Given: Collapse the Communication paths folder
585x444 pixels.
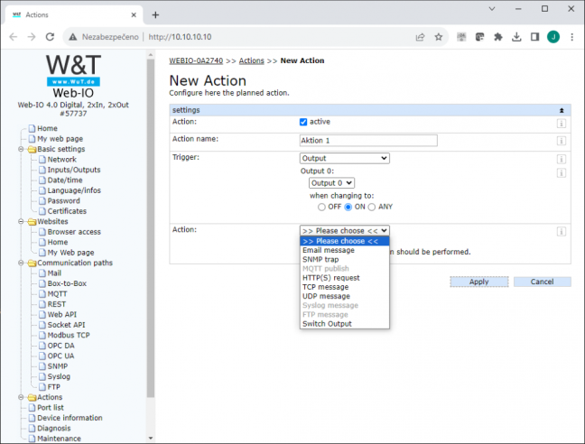Looking at the screenshot, I should 21,263.
